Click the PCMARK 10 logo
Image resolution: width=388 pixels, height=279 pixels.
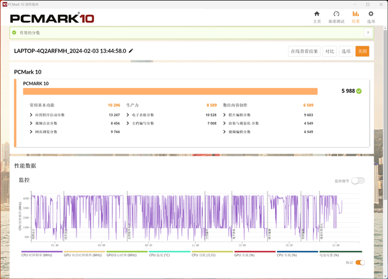pos(52,18)
